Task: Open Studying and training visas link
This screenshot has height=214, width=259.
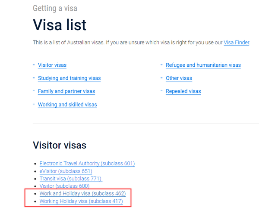Action: (69, 78)
